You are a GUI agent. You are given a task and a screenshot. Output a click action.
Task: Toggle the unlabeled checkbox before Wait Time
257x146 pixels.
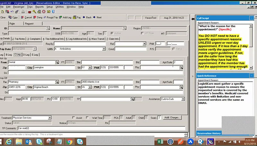tap(87, 117)
